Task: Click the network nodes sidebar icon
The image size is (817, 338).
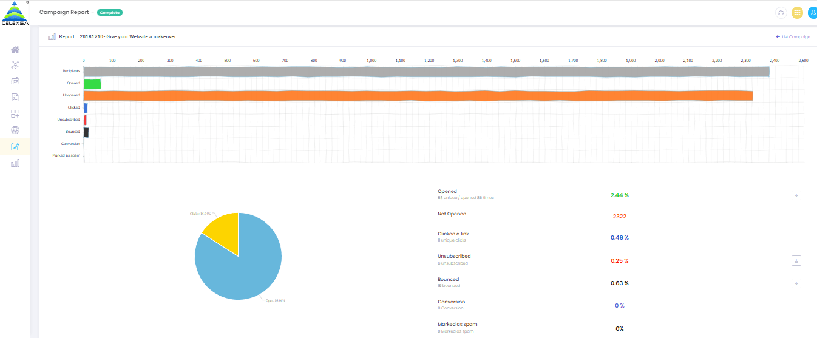Action: click(15, 65)
